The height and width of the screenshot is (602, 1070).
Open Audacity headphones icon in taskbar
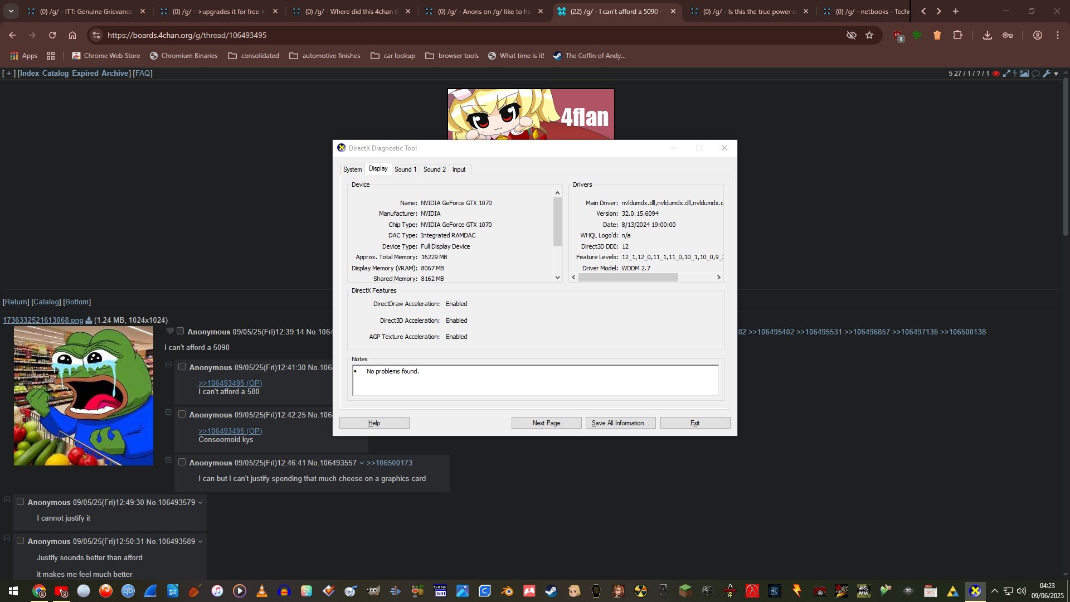(284, 591)
